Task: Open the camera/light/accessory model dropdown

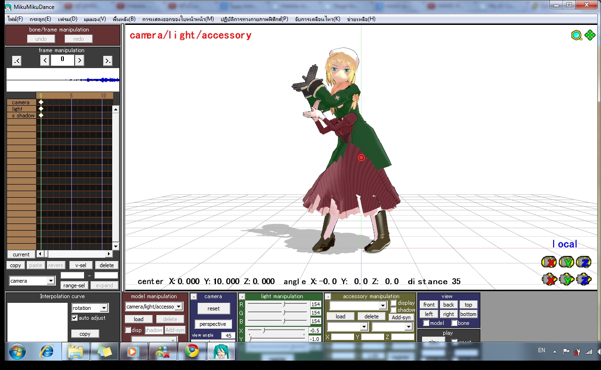Action: (178, 307)
